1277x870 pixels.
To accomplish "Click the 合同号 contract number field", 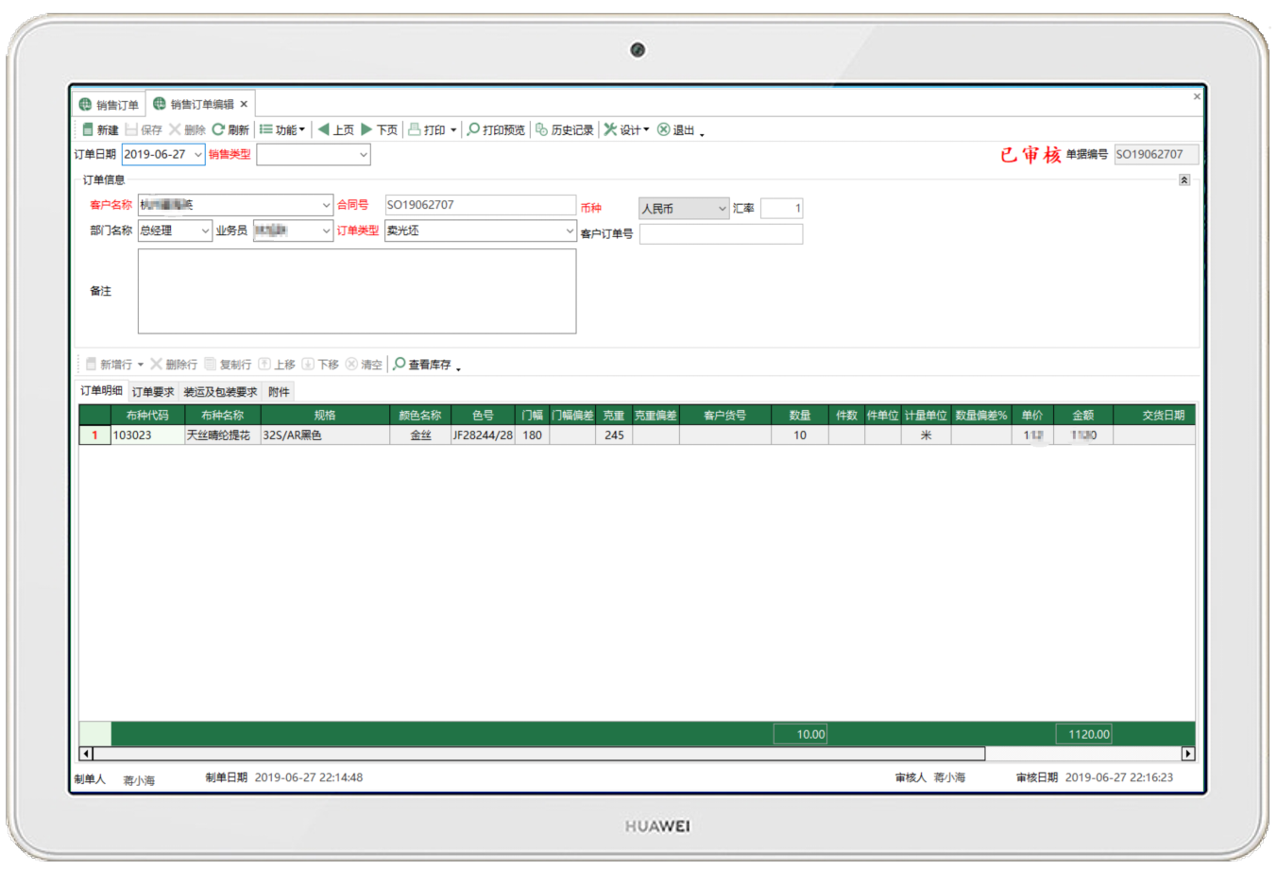I will [480, 204].
